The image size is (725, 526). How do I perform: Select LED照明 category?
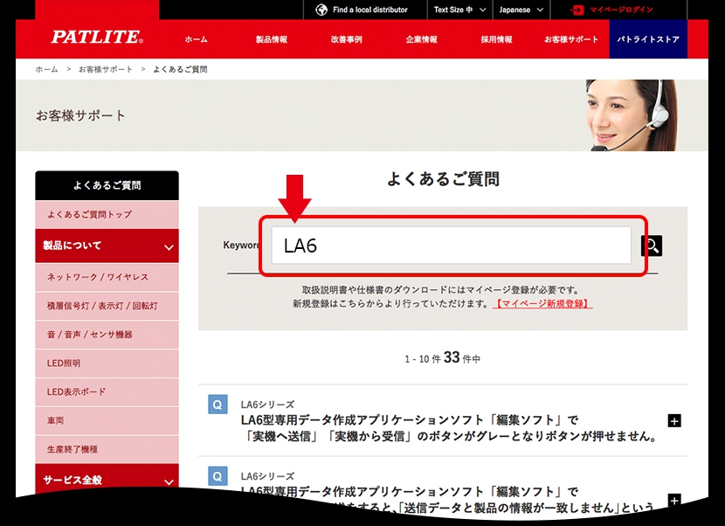tap(107, 363)
